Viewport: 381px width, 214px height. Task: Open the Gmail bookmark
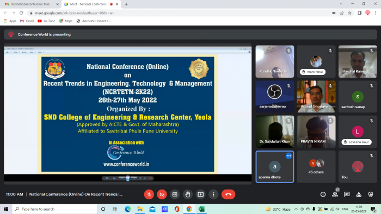(x=27, y=21)
